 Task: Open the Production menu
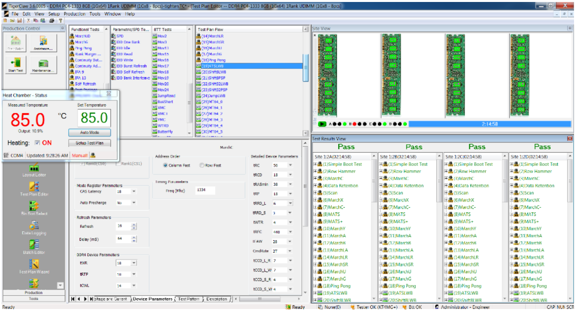tap(74, 14)
